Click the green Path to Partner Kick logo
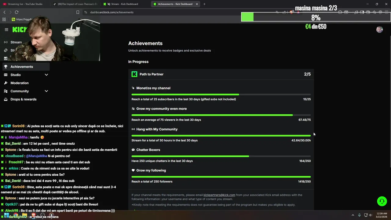391x220 pixels. [x=134, y=74]
